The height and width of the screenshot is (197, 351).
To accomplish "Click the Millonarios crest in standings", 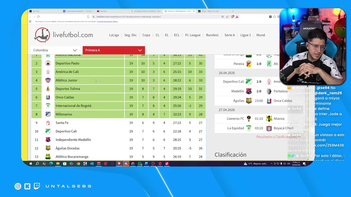I will coord(48,114).
